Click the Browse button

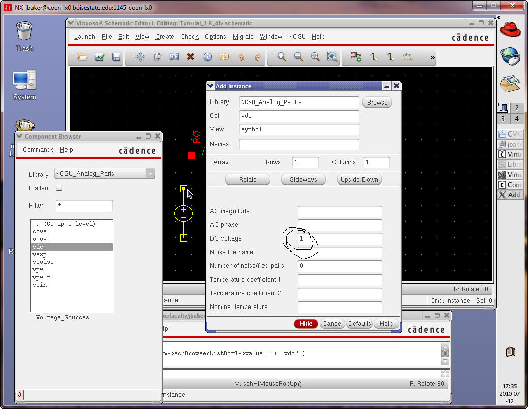[x=377, y=102]
